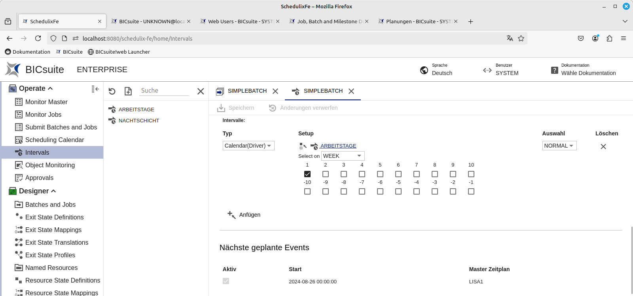Open the Select on WEEK dropdown
Image resolution: width=633 pixels, height=296 pixels.
(x=343, y=156)
